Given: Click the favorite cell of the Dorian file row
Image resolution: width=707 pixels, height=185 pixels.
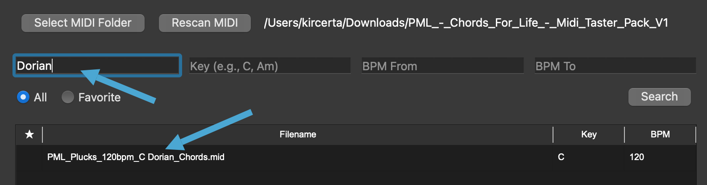Looking at the screenshot, I should (x=29, y=157).
